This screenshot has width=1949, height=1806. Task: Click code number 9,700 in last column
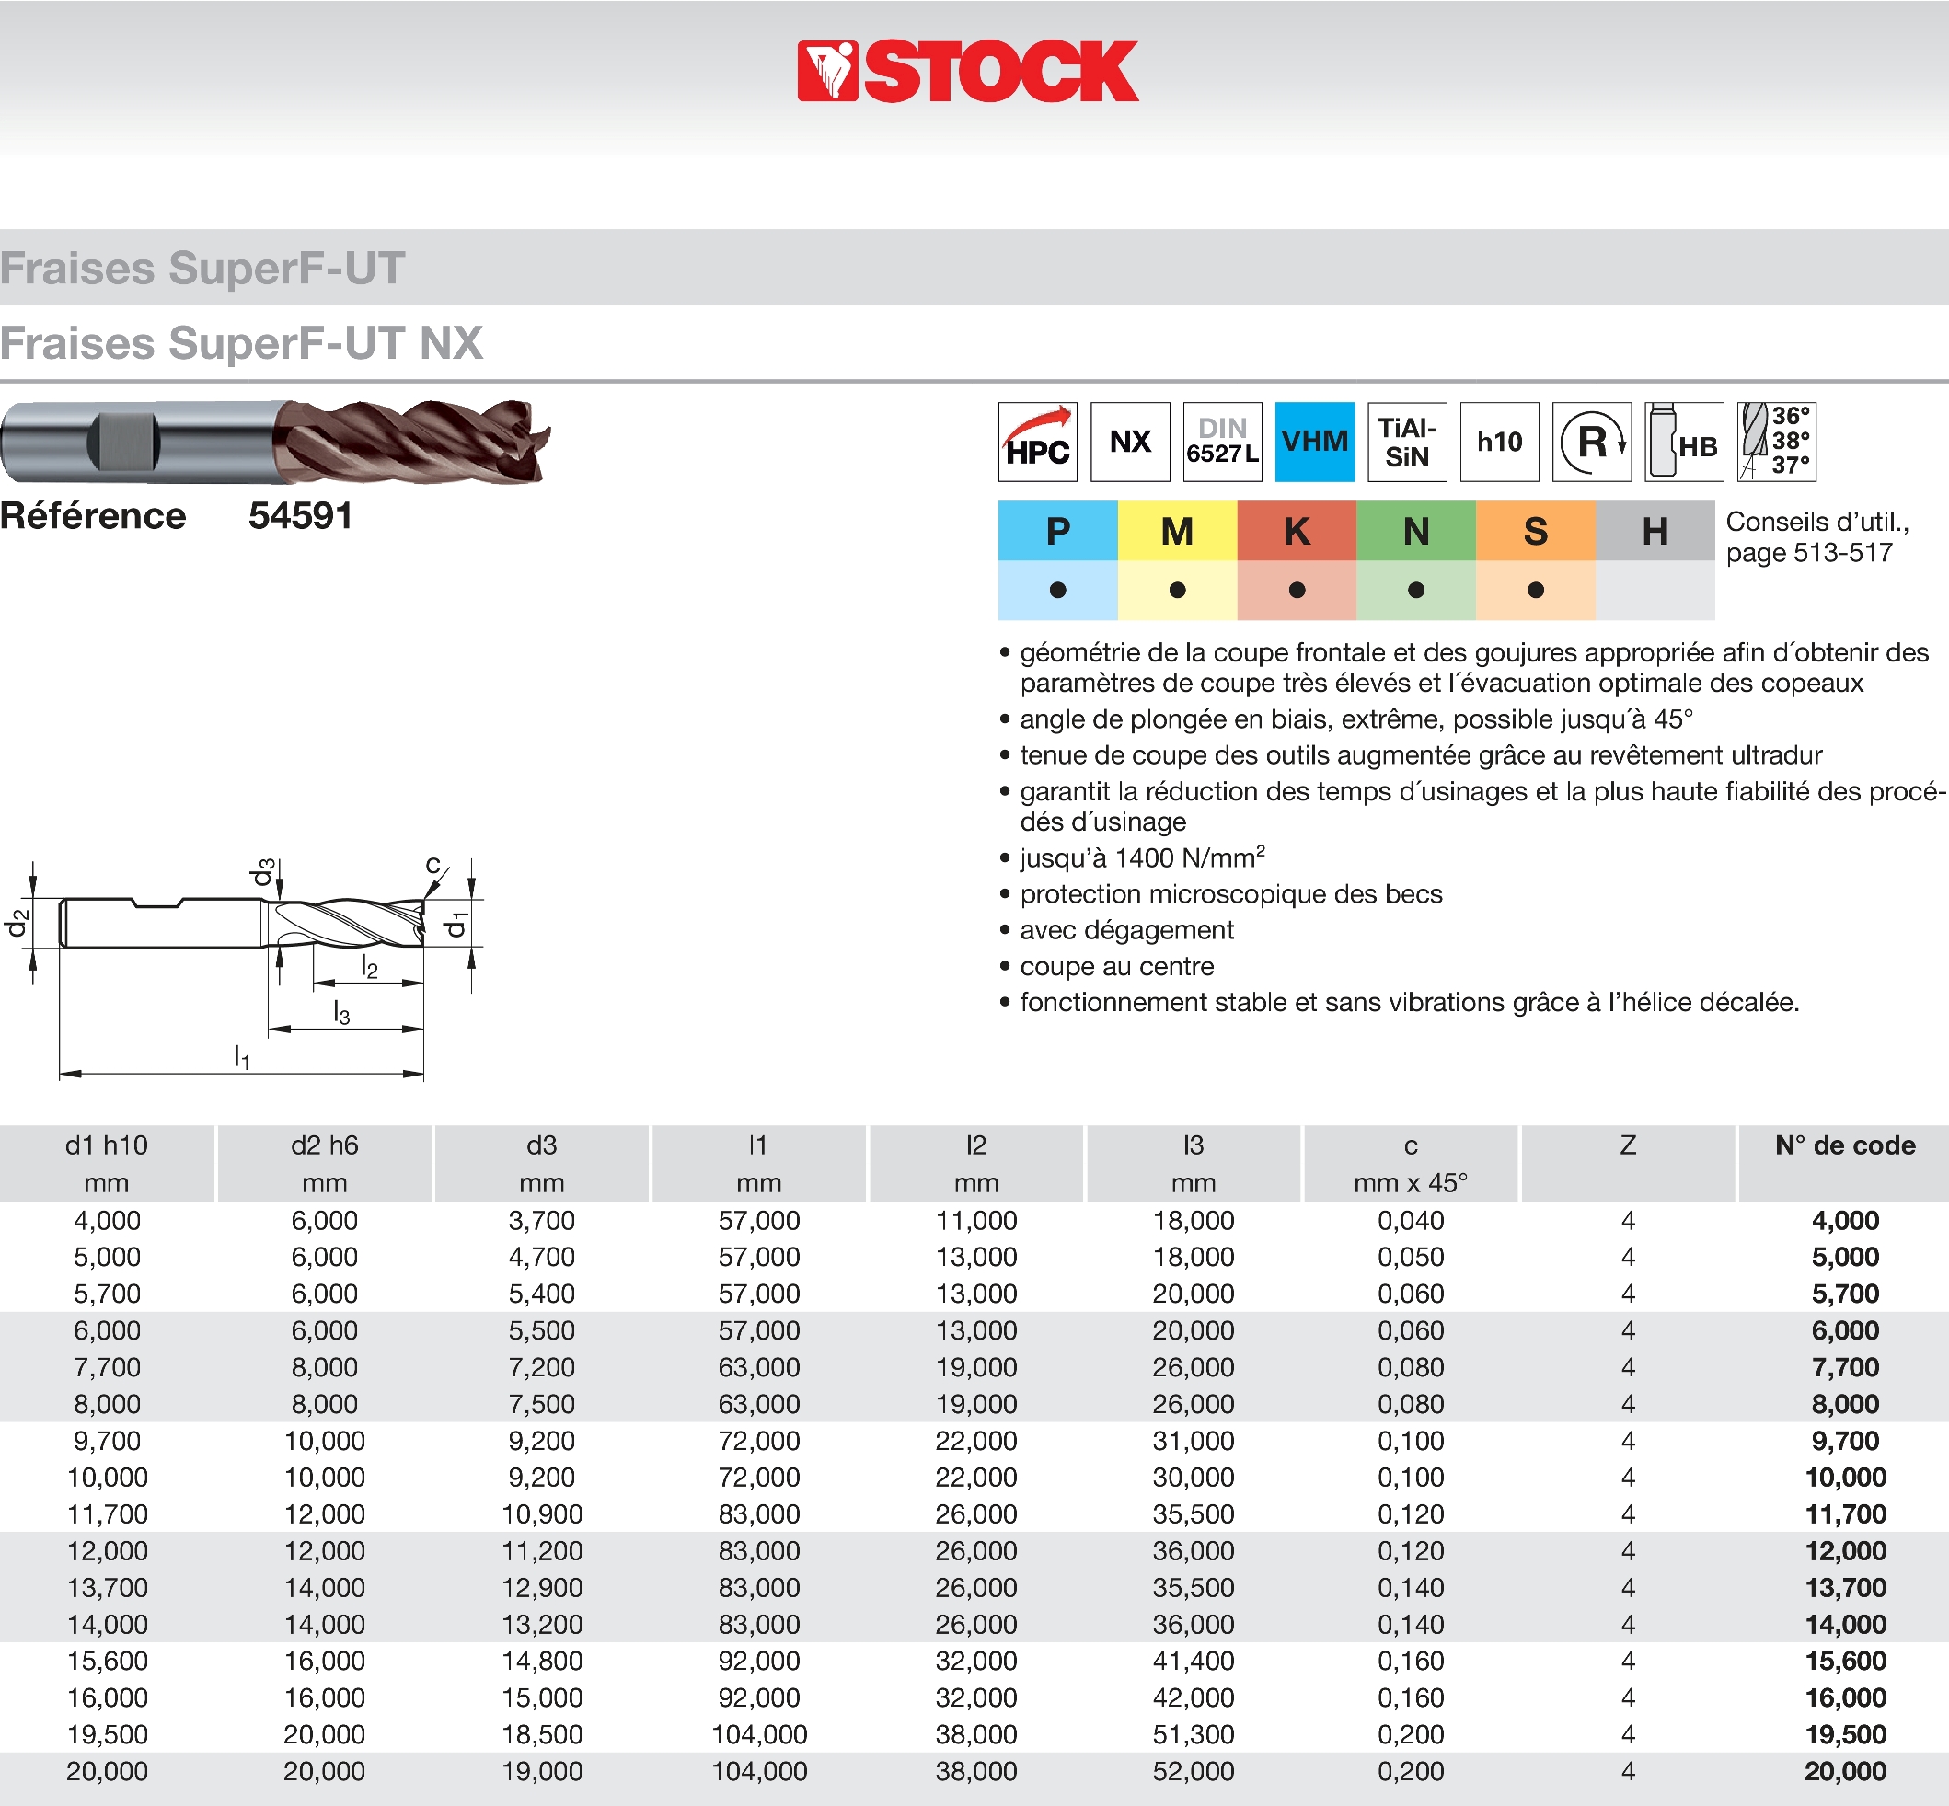tap(1844, 1441)
